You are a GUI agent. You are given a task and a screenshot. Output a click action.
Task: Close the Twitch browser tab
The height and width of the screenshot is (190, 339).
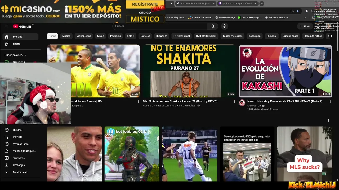(256, 3)
